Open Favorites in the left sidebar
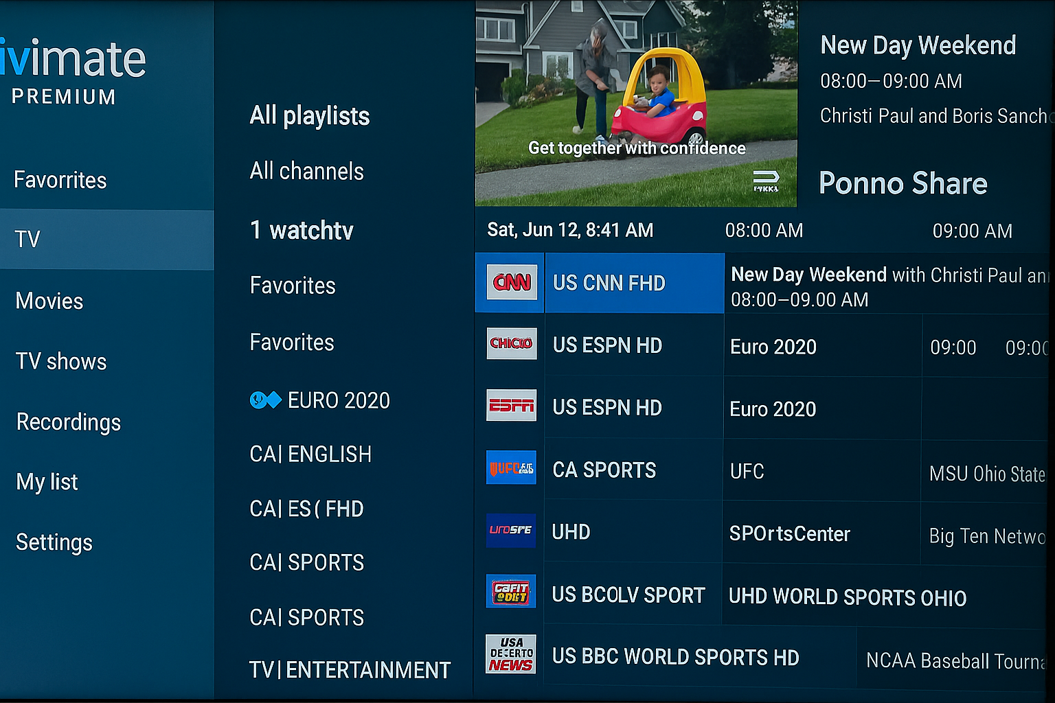Viewport: 1055px width, 703px height. [x=60, y=180]
